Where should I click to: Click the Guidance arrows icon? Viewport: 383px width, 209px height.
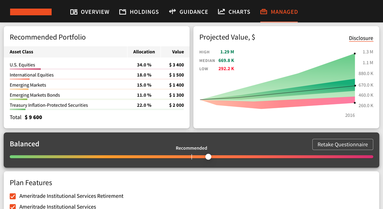172,12
